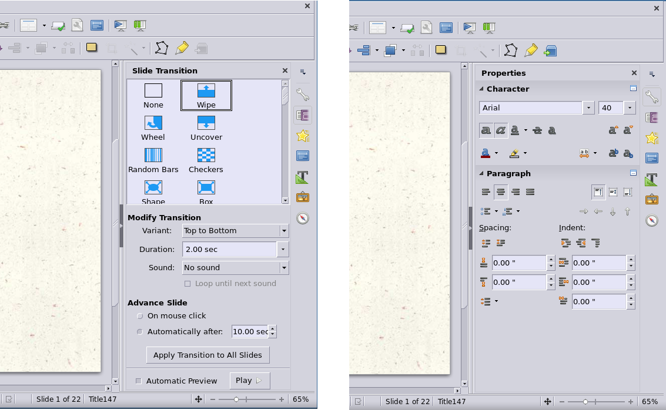Click the Rectangle shape in right toolbar

coord(441,50)
